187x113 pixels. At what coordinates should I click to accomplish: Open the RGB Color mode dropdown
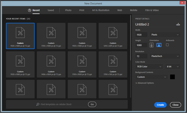149,67
